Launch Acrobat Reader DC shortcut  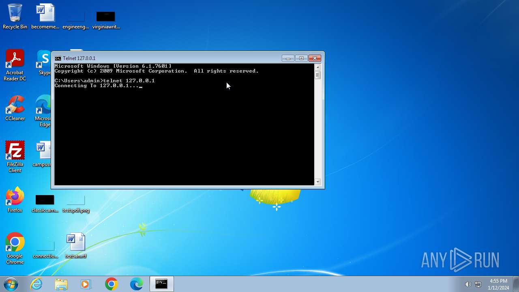(x=15, y=65)
